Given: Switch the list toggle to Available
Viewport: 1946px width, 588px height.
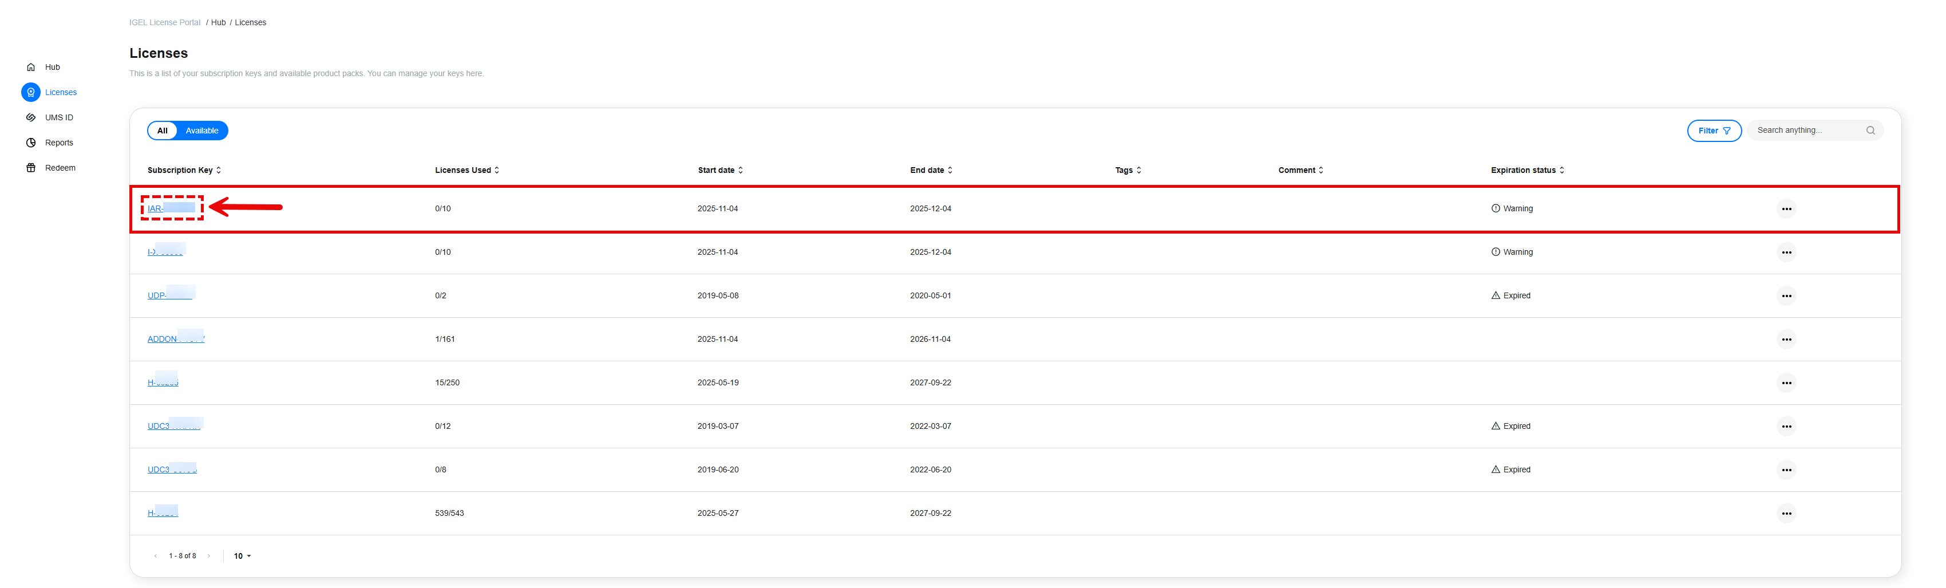Looking at the screenshot, I should [201, 131].
